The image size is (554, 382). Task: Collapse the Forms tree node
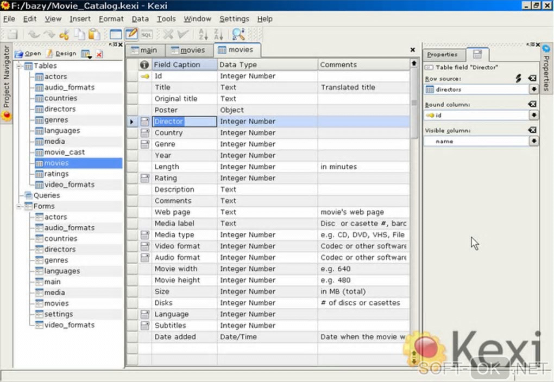[20, 206]
